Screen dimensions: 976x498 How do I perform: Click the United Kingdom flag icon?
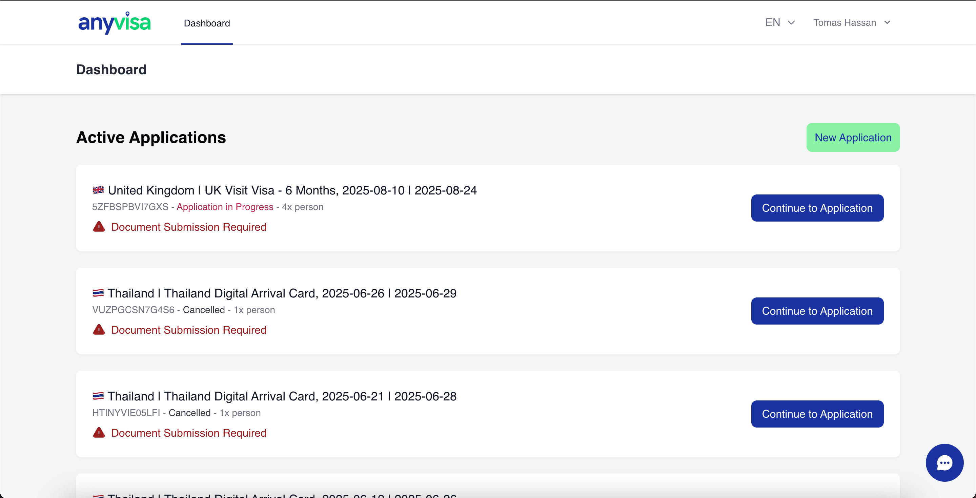tap(98, 190)
